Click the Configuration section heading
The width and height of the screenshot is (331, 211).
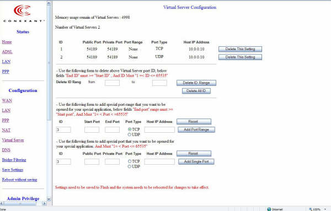(x=23, y=90)
